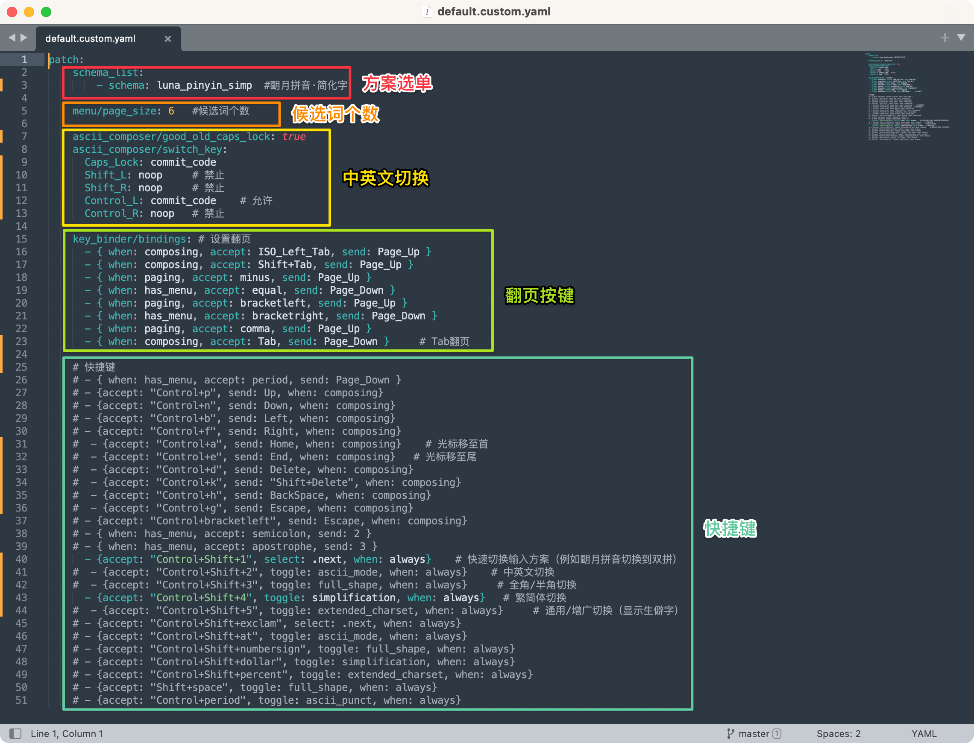The height and width of the screenshot is (743, 974).
Task: Click the Line 1, Column 1 status
Action: pos(67,734)
